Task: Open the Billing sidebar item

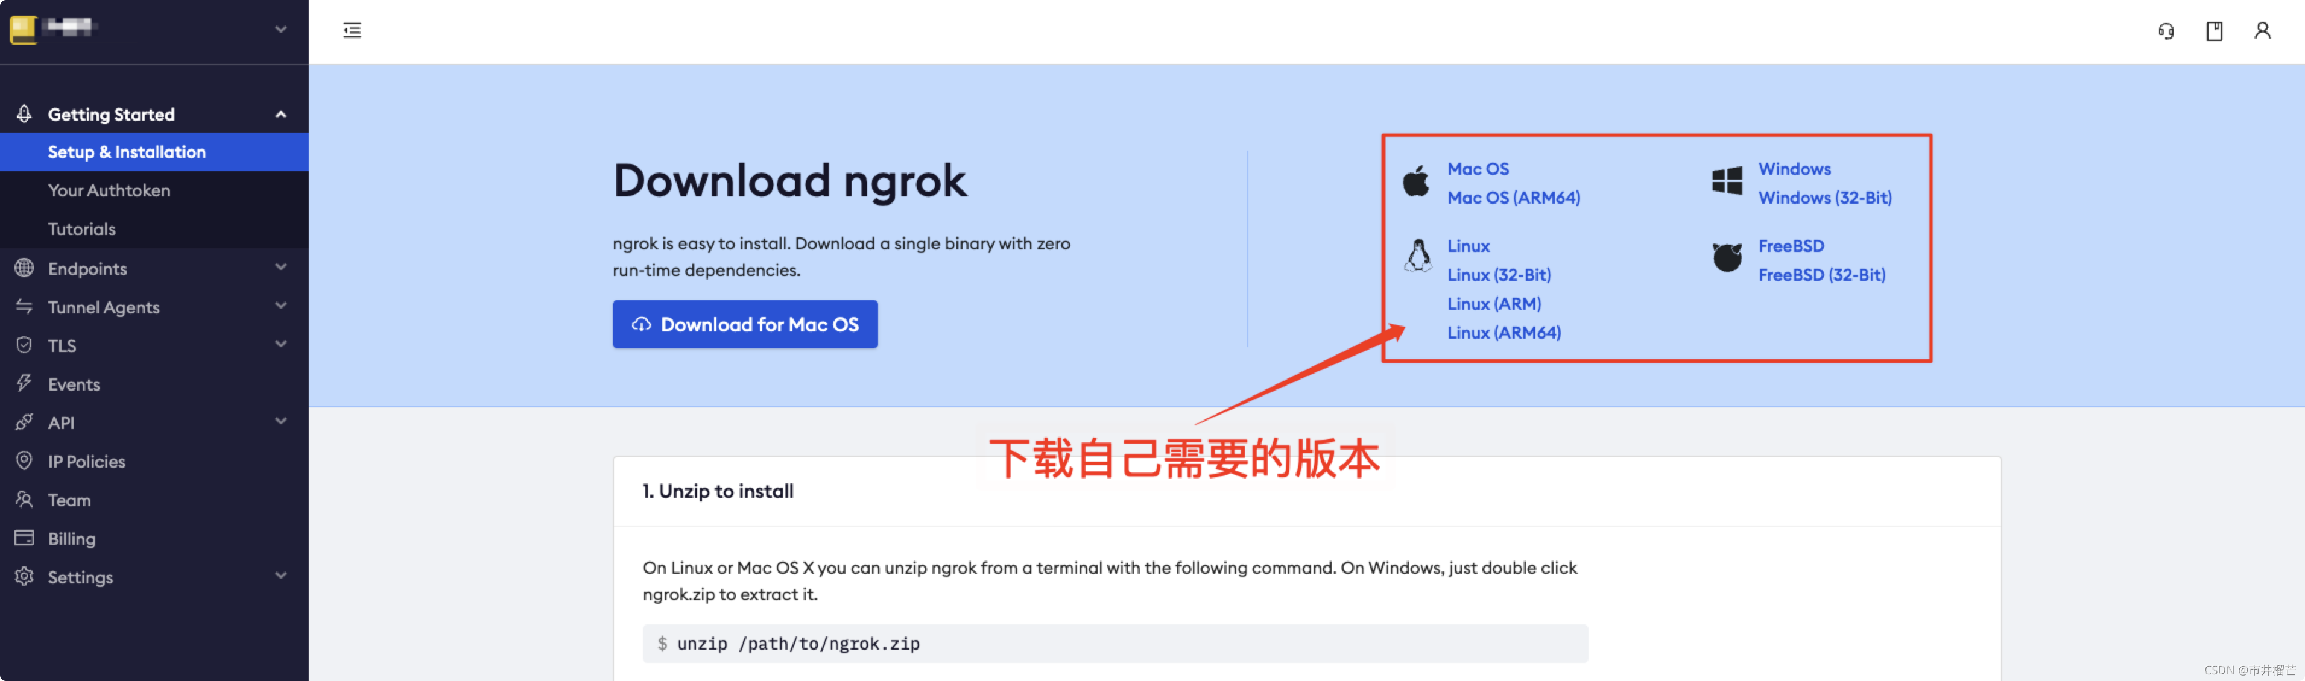Action: [x=72, y=538]
